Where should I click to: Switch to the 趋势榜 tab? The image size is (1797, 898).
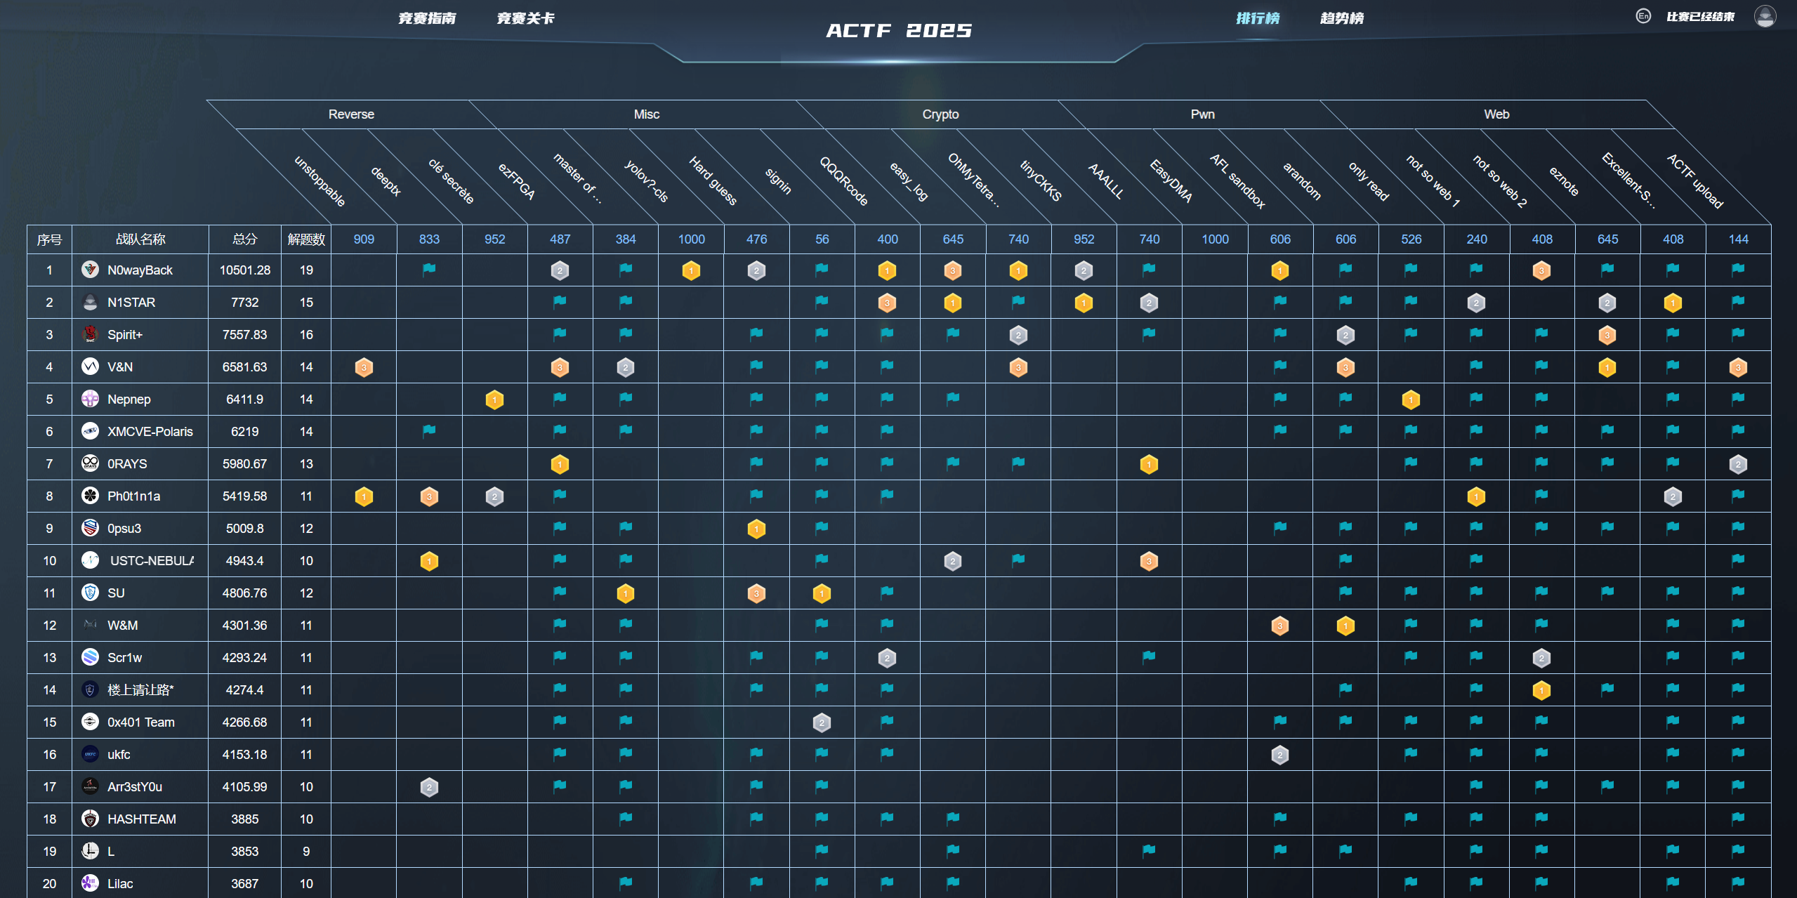click(1341, 18)
